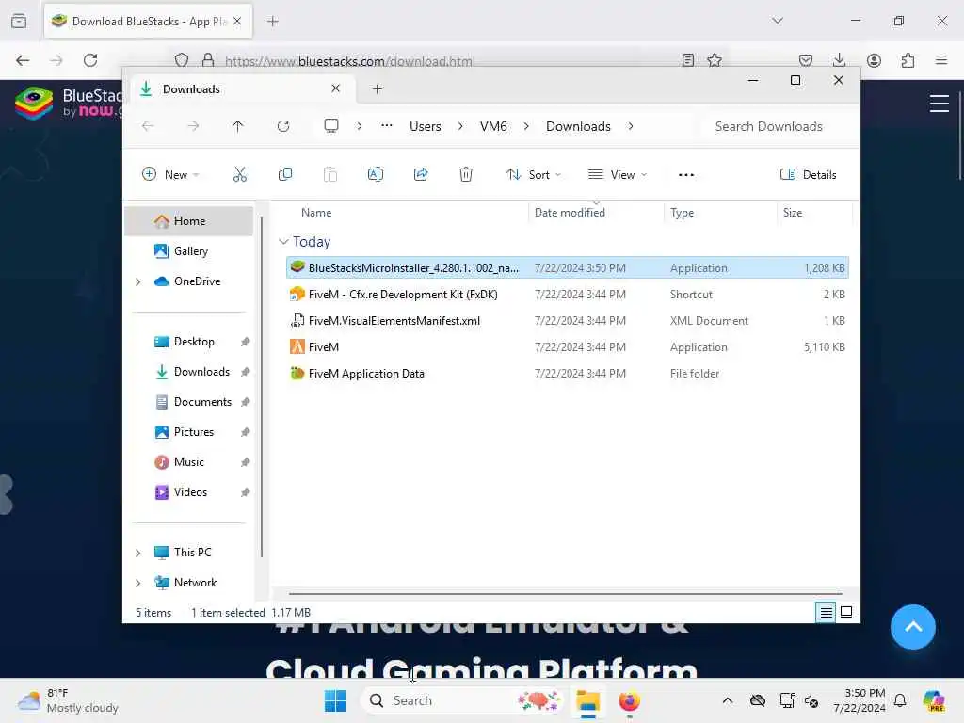Select BlueStacksMicroInstaller file
Screen dimensions: 964x723
pos(567,268)
